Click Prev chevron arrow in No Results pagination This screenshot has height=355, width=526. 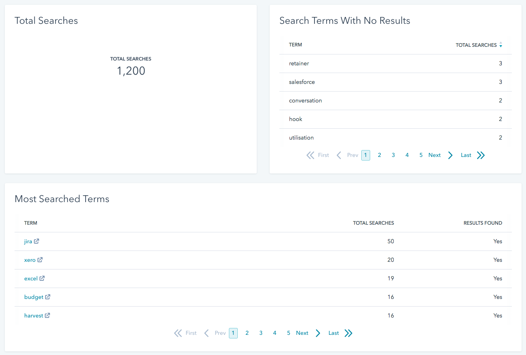[x=339, y=155]
